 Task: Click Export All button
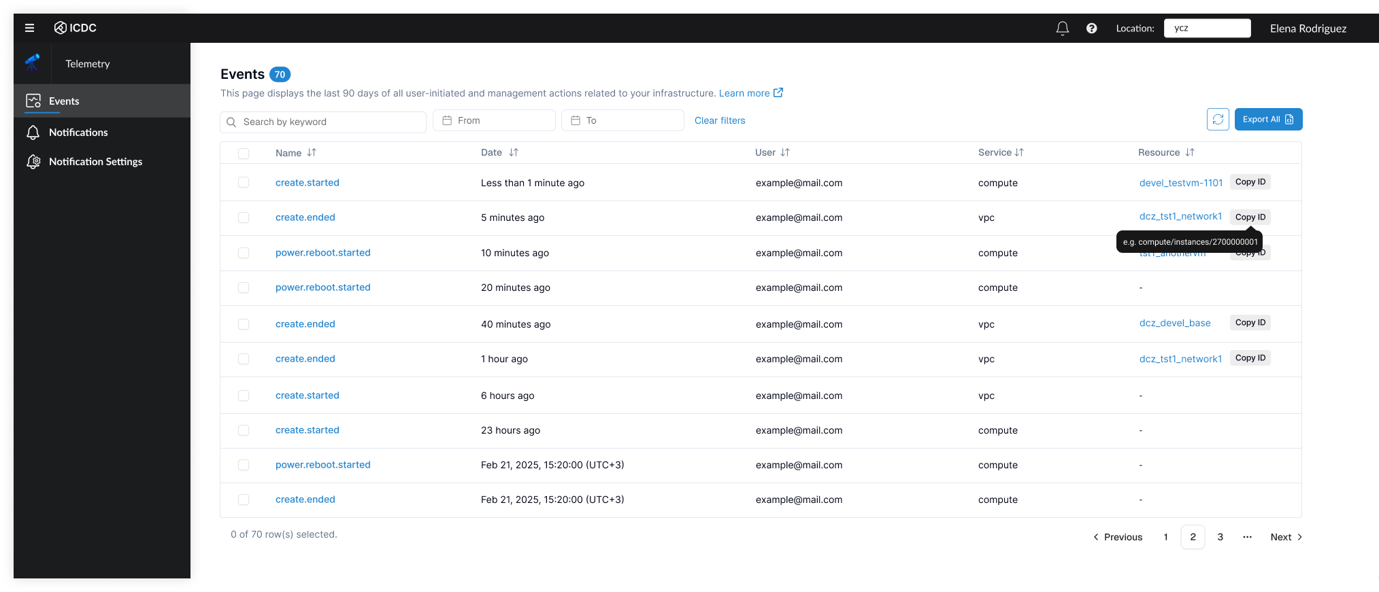pos(1268,119)
